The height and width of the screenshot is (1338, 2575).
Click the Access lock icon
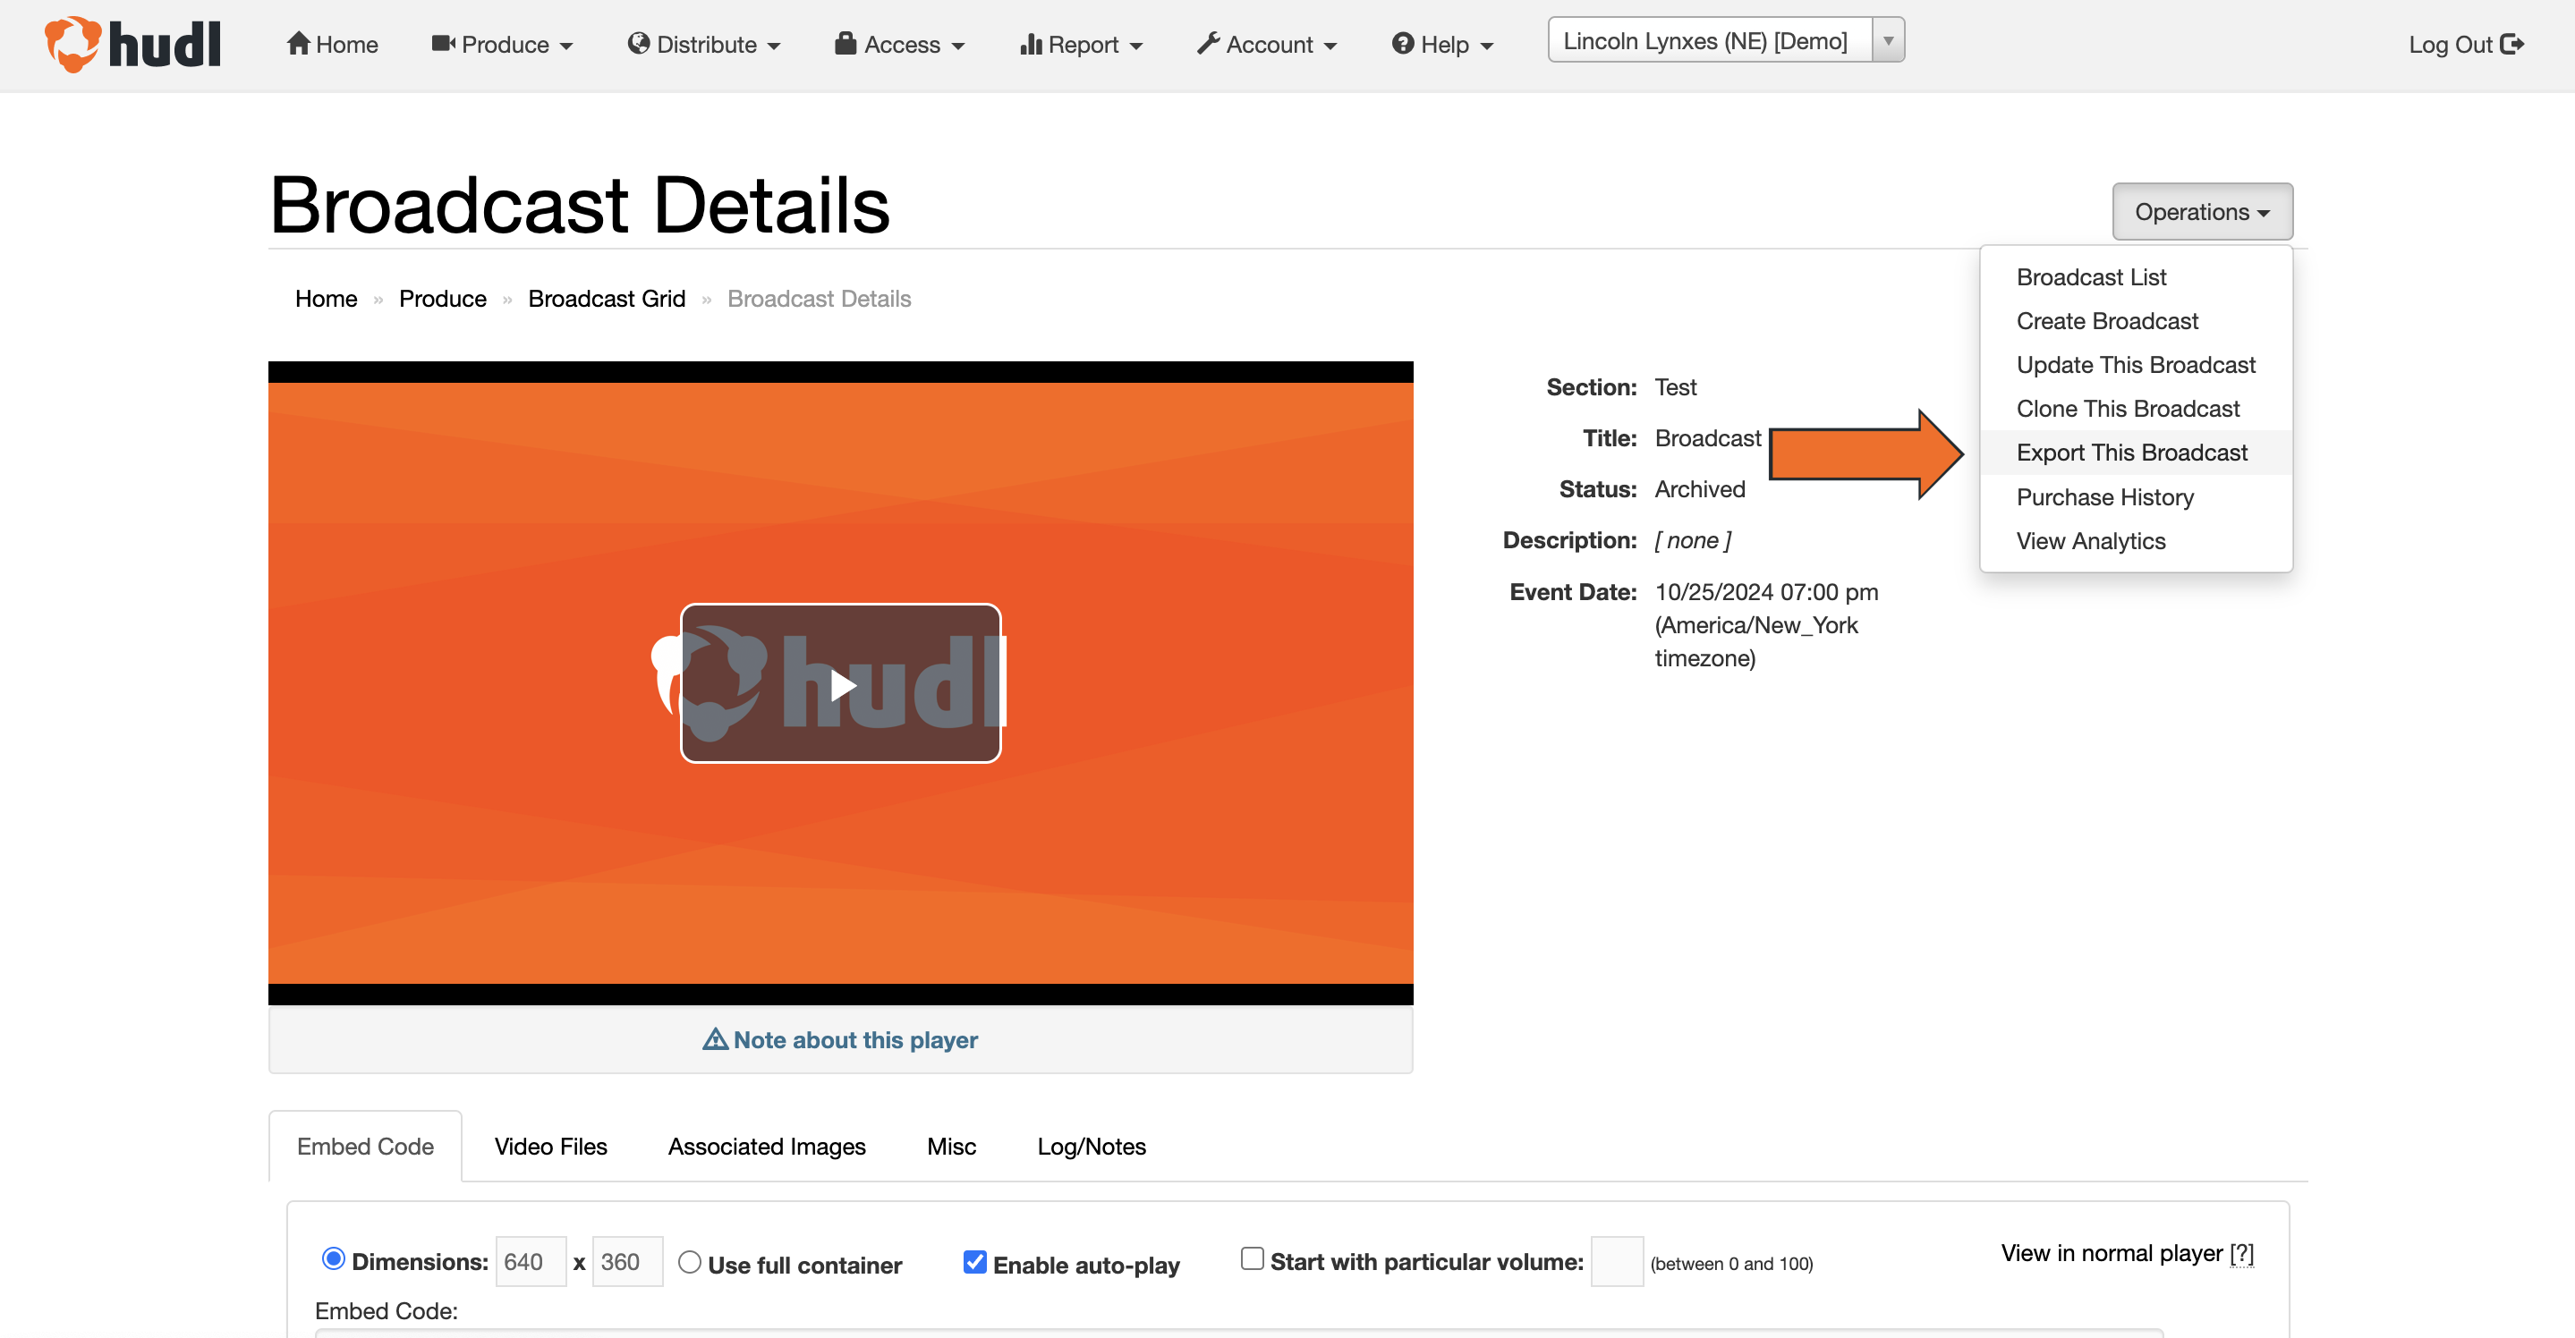(x=845, y=43)
